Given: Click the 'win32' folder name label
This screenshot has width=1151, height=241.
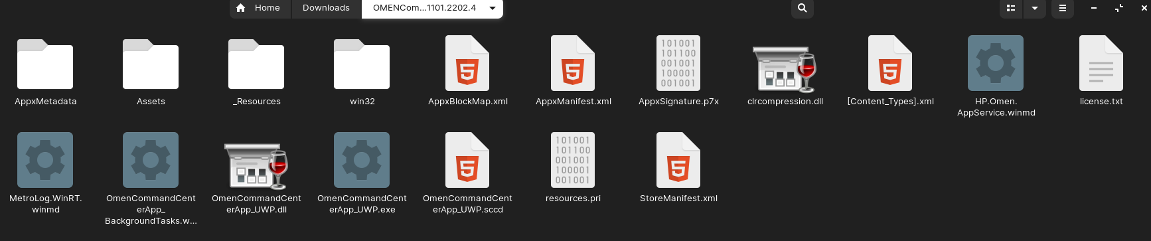Looking at the screenshot, I should pos(362,102).
